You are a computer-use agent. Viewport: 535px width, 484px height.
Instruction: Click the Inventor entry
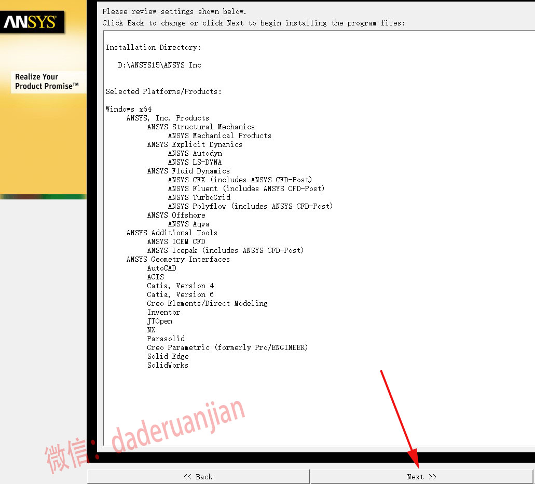coord(163,312)
